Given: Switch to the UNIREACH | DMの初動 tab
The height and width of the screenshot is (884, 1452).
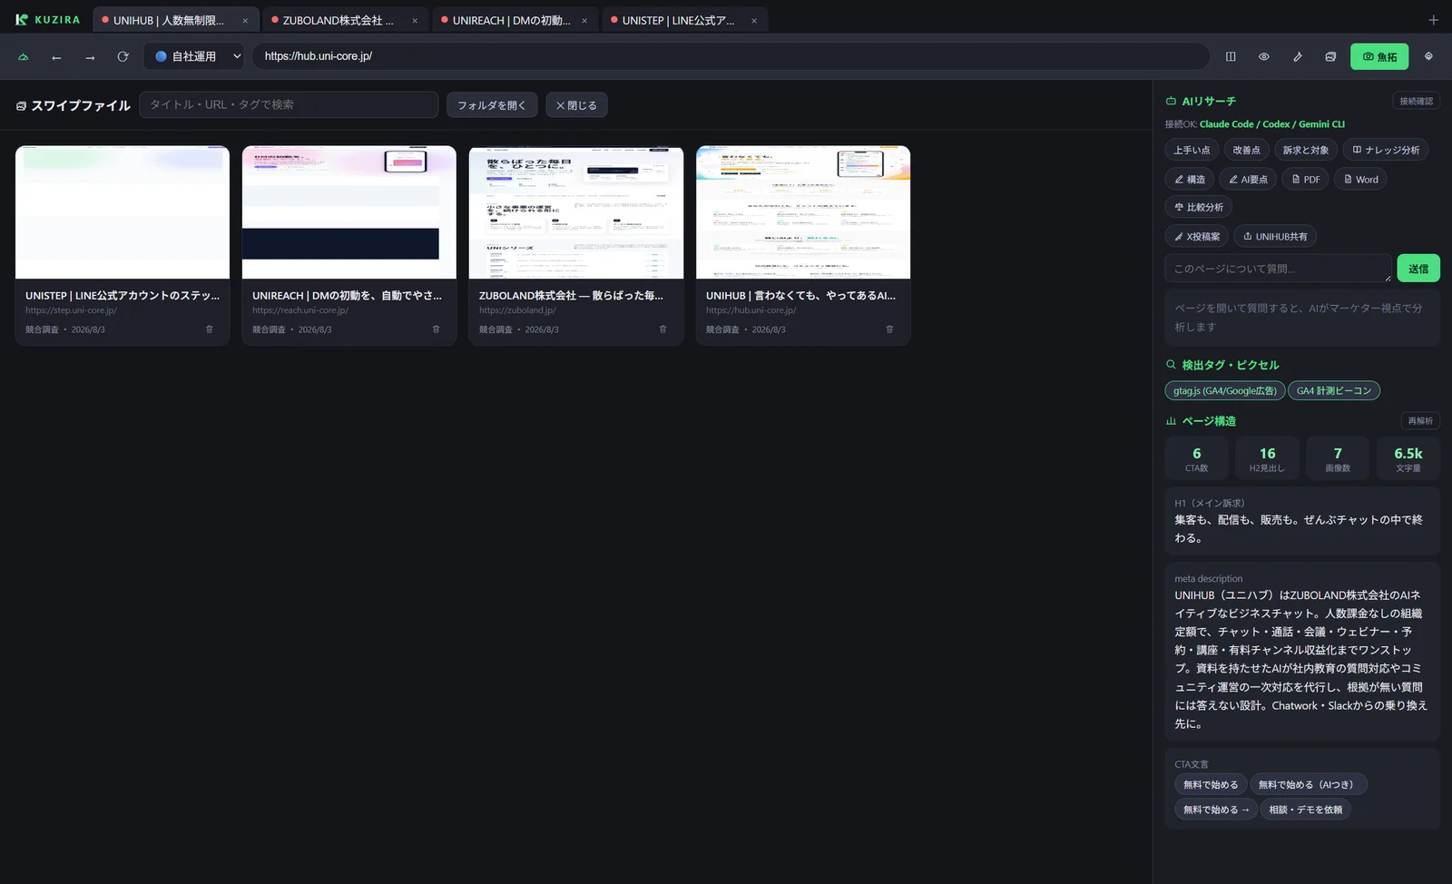Looking at the screenshot, I should 515,20.
